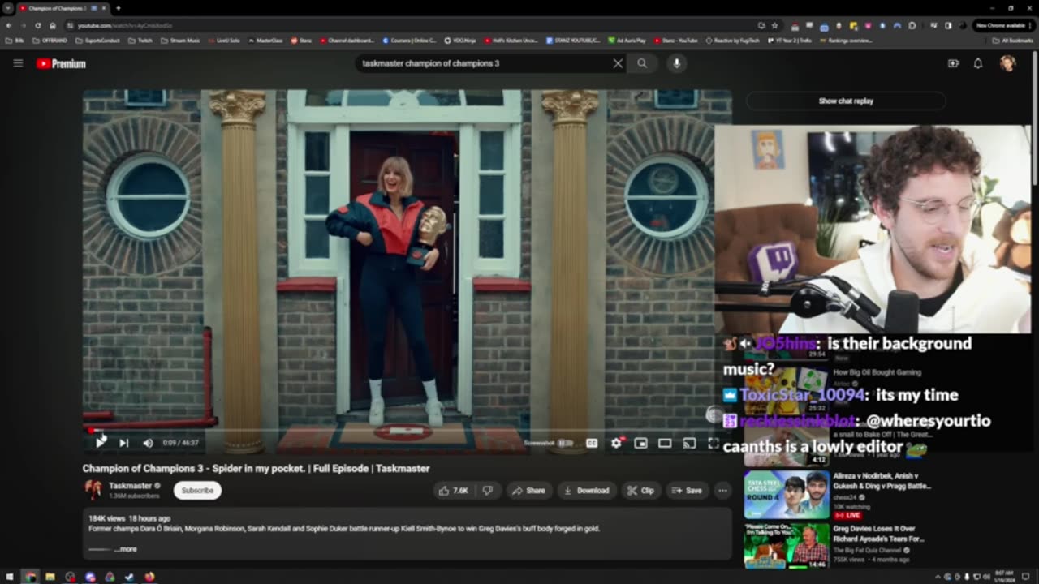This screenshot has width=1039, height=584.
Task: Open the tab search dropdown arrow
Action: 7,8
